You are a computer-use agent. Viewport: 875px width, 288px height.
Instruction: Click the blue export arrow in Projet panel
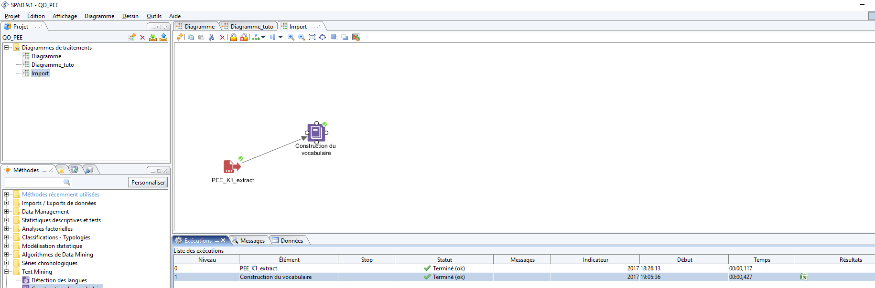click(x=163, y=37)
